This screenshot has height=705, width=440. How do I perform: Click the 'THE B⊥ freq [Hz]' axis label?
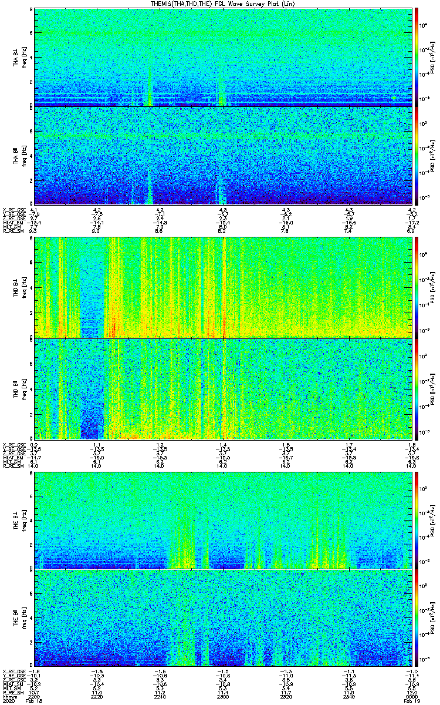pyautogui.click(x=19, y=519)
